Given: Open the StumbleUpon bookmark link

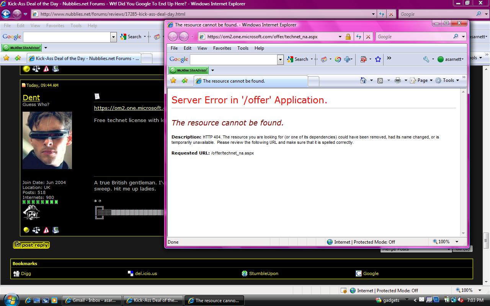Looking at the screenshot, I should (263, 273).
